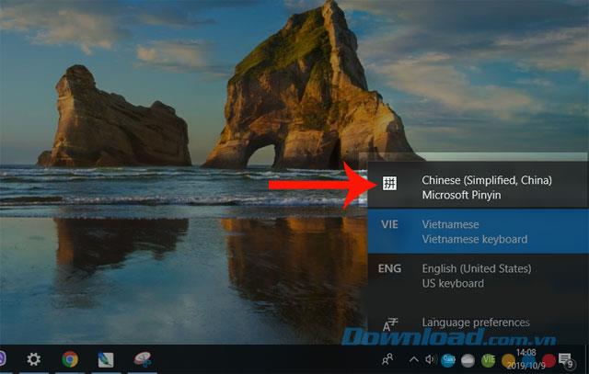Click the gray disk tray icon

(468, 360)
